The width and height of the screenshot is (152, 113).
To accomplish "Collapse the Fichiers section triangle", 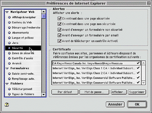I will (x=7, y=84).
